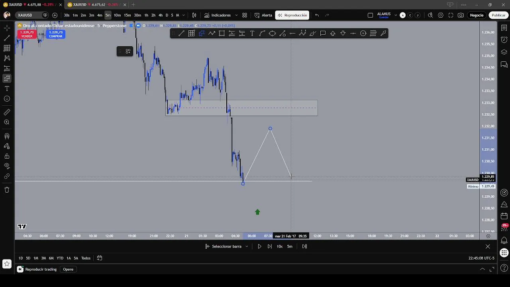This screenshot has width=510, height=287.
Task: Select the crosshair cursor tool in left sidebar
Action: (7, 28)
